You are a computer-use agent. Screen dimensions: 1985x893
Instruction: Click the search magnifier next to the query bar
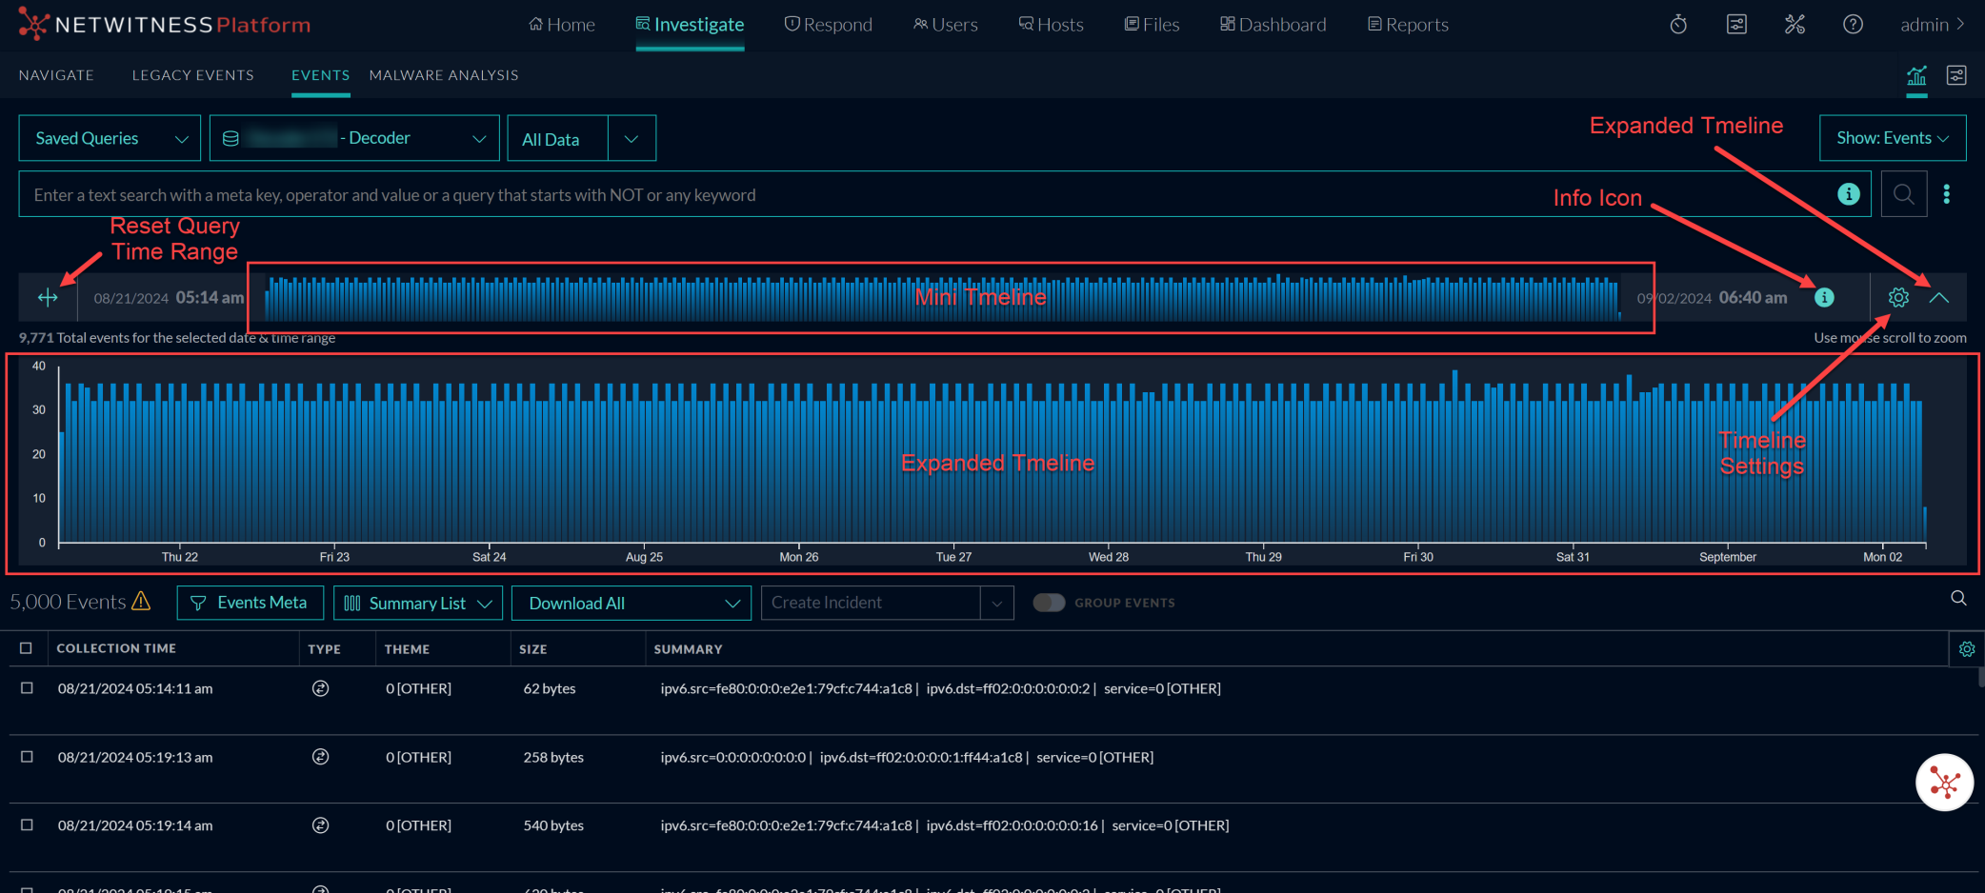[x=1904, y=194]
